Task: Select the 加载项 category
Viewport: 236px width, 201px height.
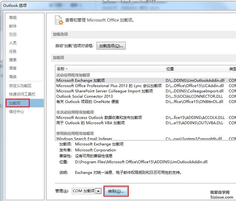Action: (x=25, y=103)
